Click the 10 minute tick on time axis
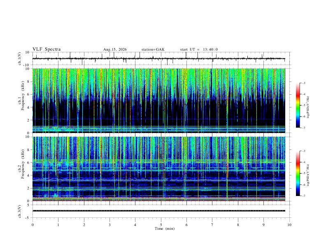Screen dimensions: 326x252 point(289,225)
